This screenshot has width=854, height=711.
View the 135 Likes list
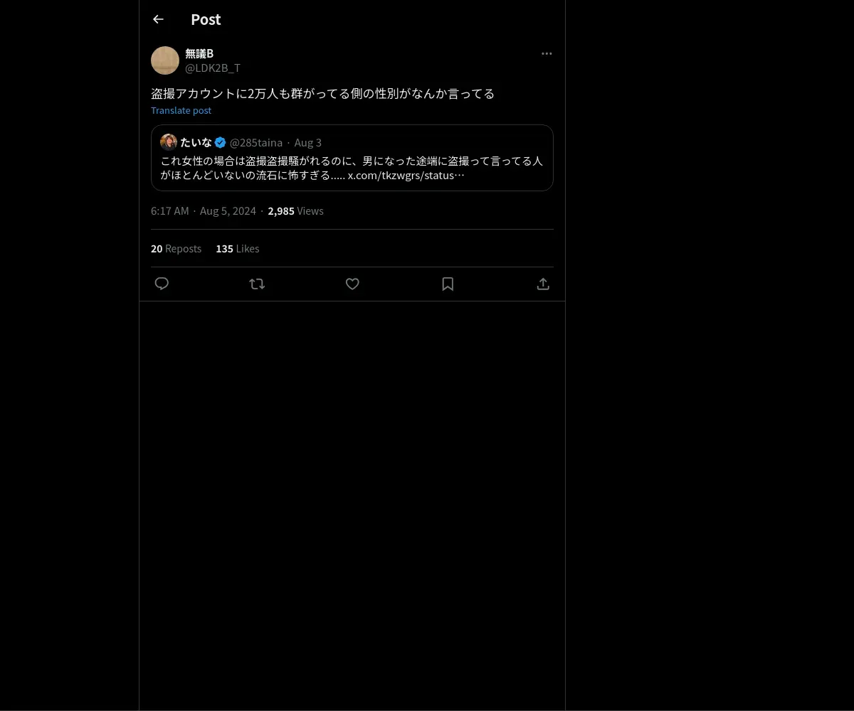(237, 248)
